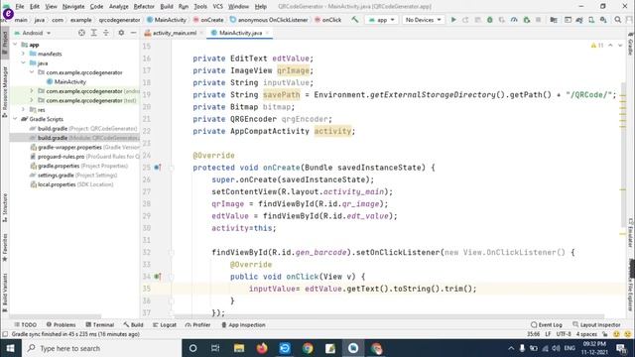The width and height of the screenshot is (635, 357).
Task: Open the Navigate menu
Action: tap(73, 7)
